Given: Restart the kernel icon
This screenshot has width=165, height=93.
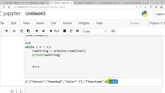Looking at the screenshot, I should [x=71, y=31].
